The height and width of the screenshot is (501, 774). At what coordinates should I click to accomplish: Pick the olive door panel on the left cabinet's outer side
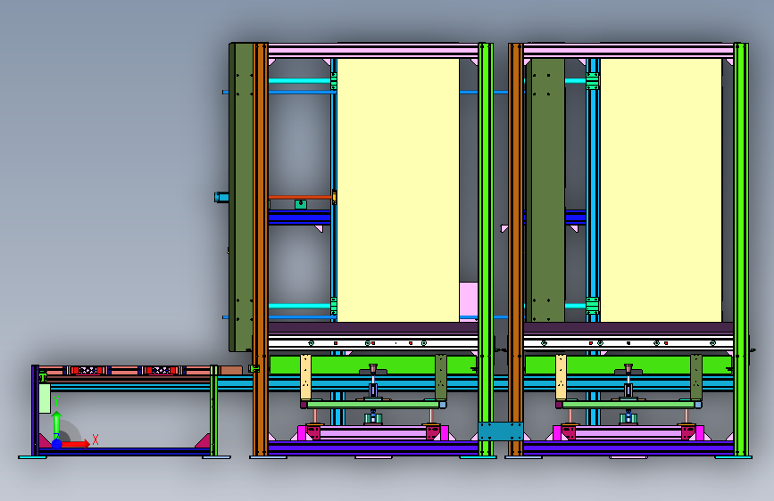(243, 197)
